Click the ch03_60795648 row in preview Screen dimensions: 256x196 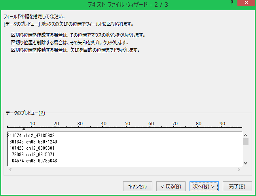tap(42, 161)
